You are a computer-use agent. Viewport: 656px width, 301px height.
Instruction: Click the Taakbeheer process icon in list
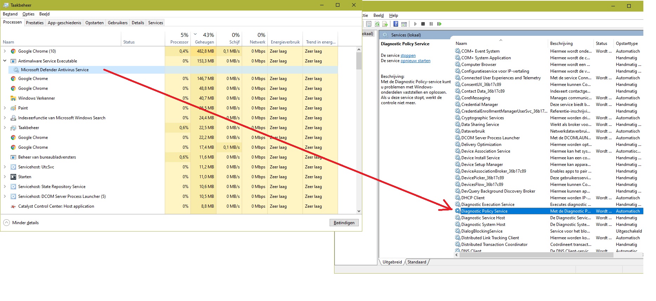13,128
